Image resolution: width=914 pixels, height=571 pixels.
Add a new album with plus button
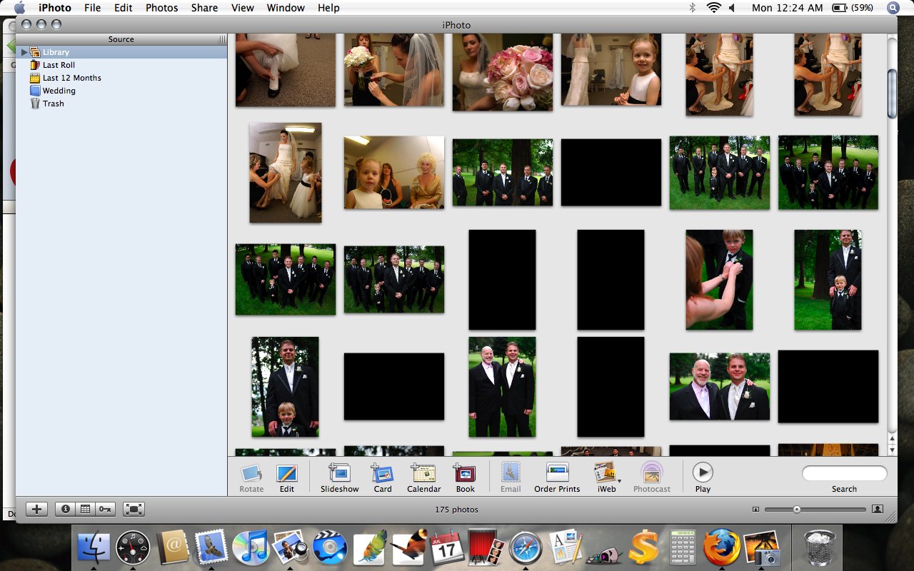36,509
